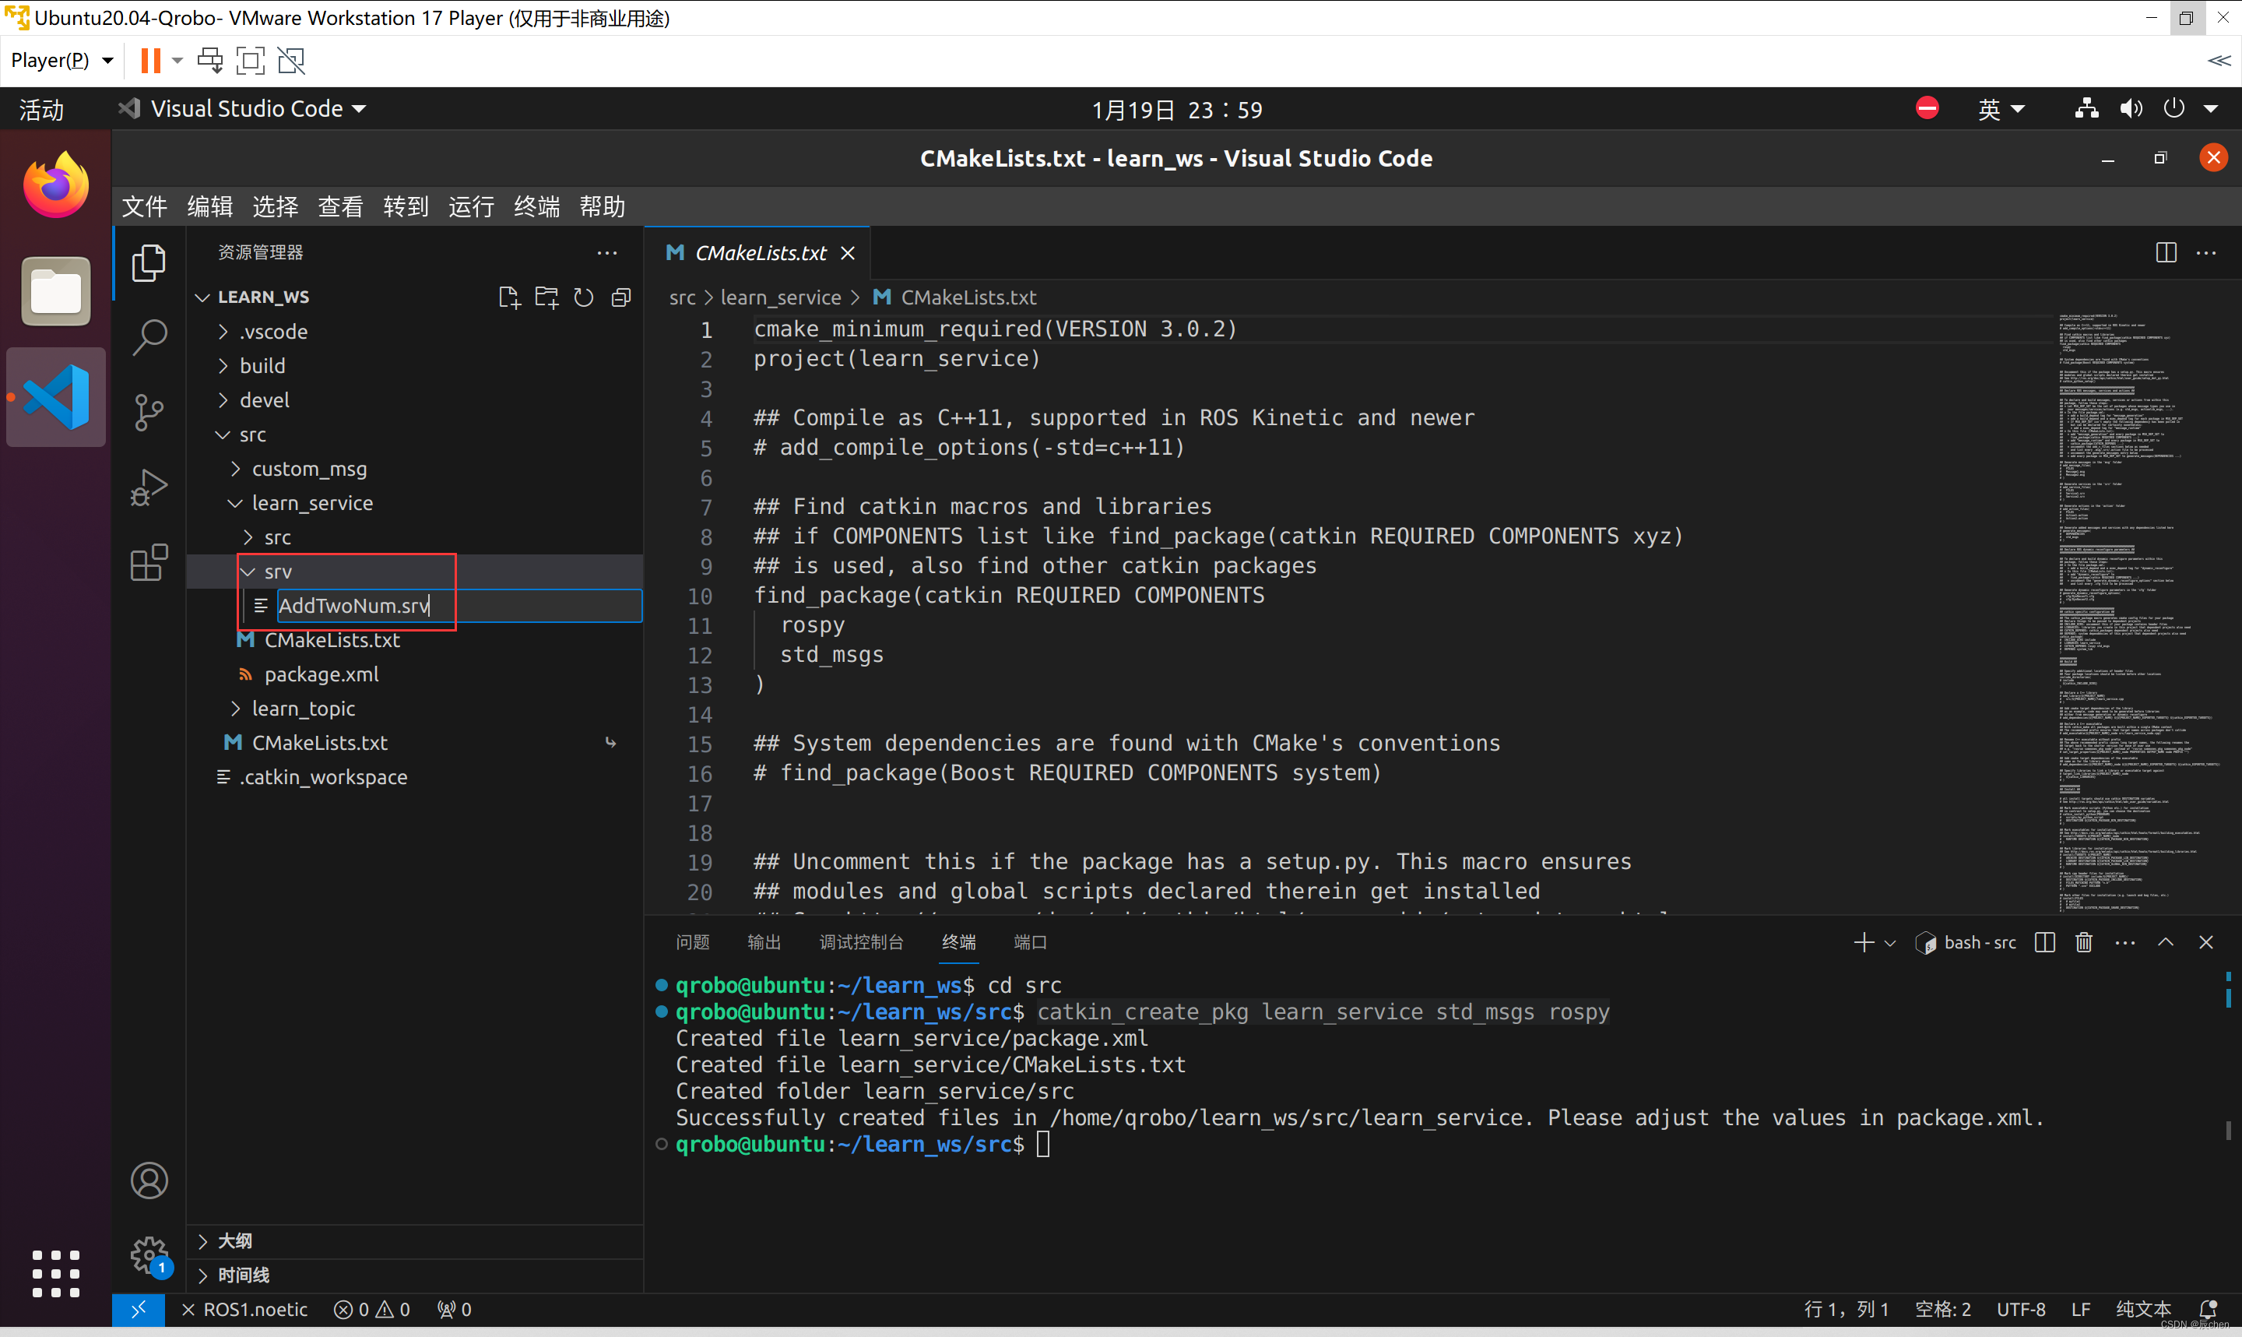Screen dimensions: 2242x1337
Task: Split the editor to the right
Action: point(2166,253)
